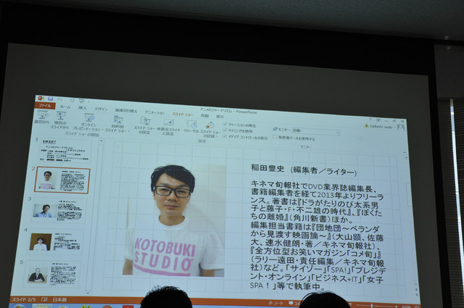This screenshot has height=308, width=464.
Task: Start slideshow from beginning (最初から)
Action: [x=42, y=117]
